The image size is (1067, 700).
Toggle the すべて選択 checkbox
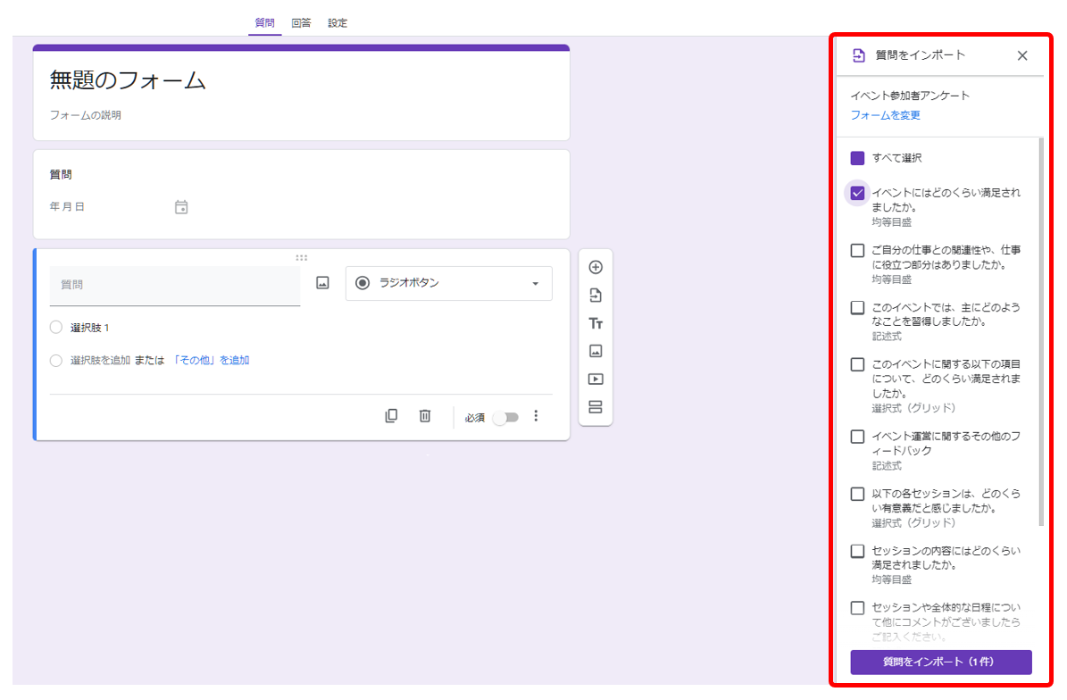(857, 158)
